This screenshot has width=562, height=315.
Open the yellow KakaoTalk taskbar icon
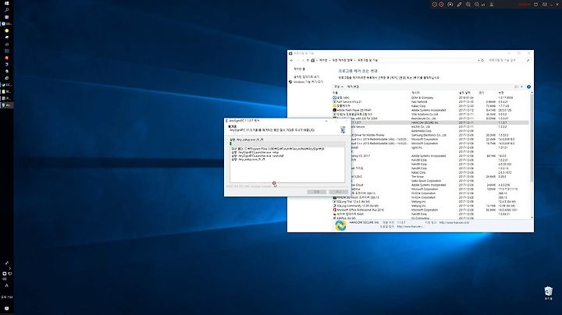[6, 30]
